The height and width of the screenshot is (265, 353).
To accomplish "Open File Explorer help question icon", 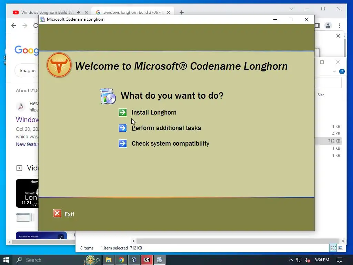I will pyautogui.click(x=342, y=71).
